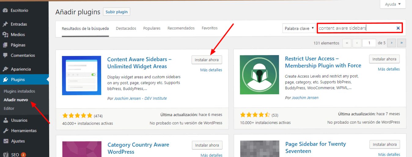Go to last results page arrow
This screenshot has height=157, width=412.
click(402, 43)
